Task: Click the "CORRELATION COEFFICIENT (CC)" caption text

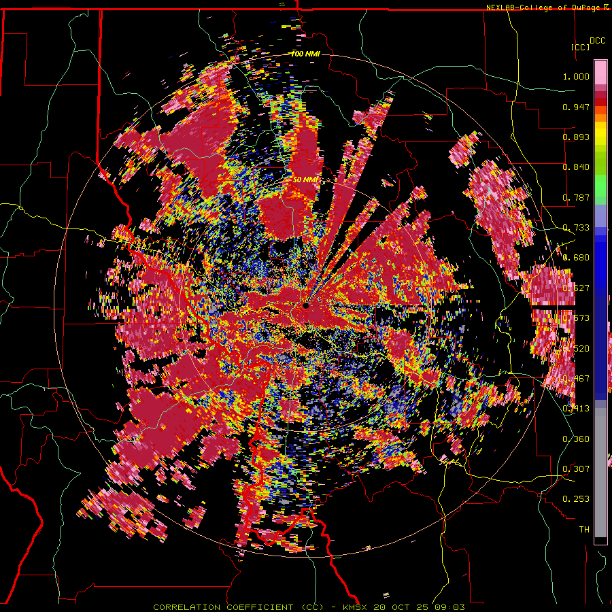Action: coord(239,607)
